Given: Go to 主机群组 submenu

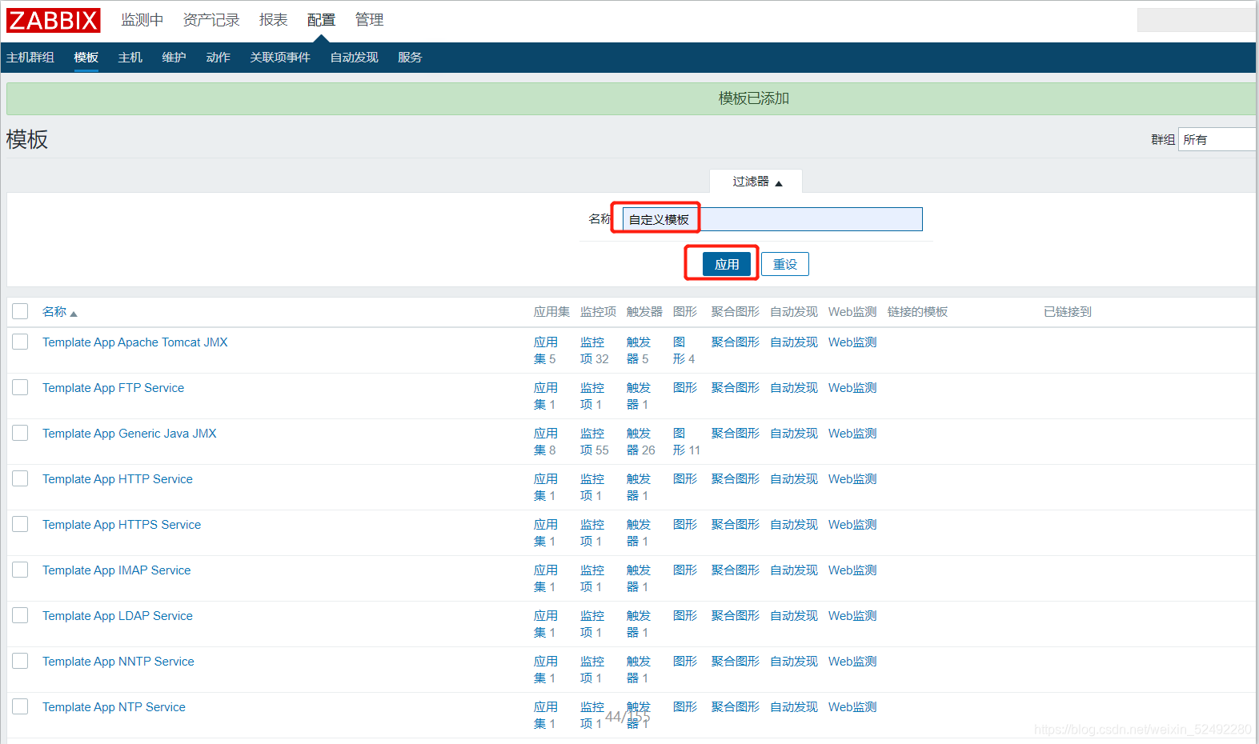Looking at the screenshot, I should (30, 58).
